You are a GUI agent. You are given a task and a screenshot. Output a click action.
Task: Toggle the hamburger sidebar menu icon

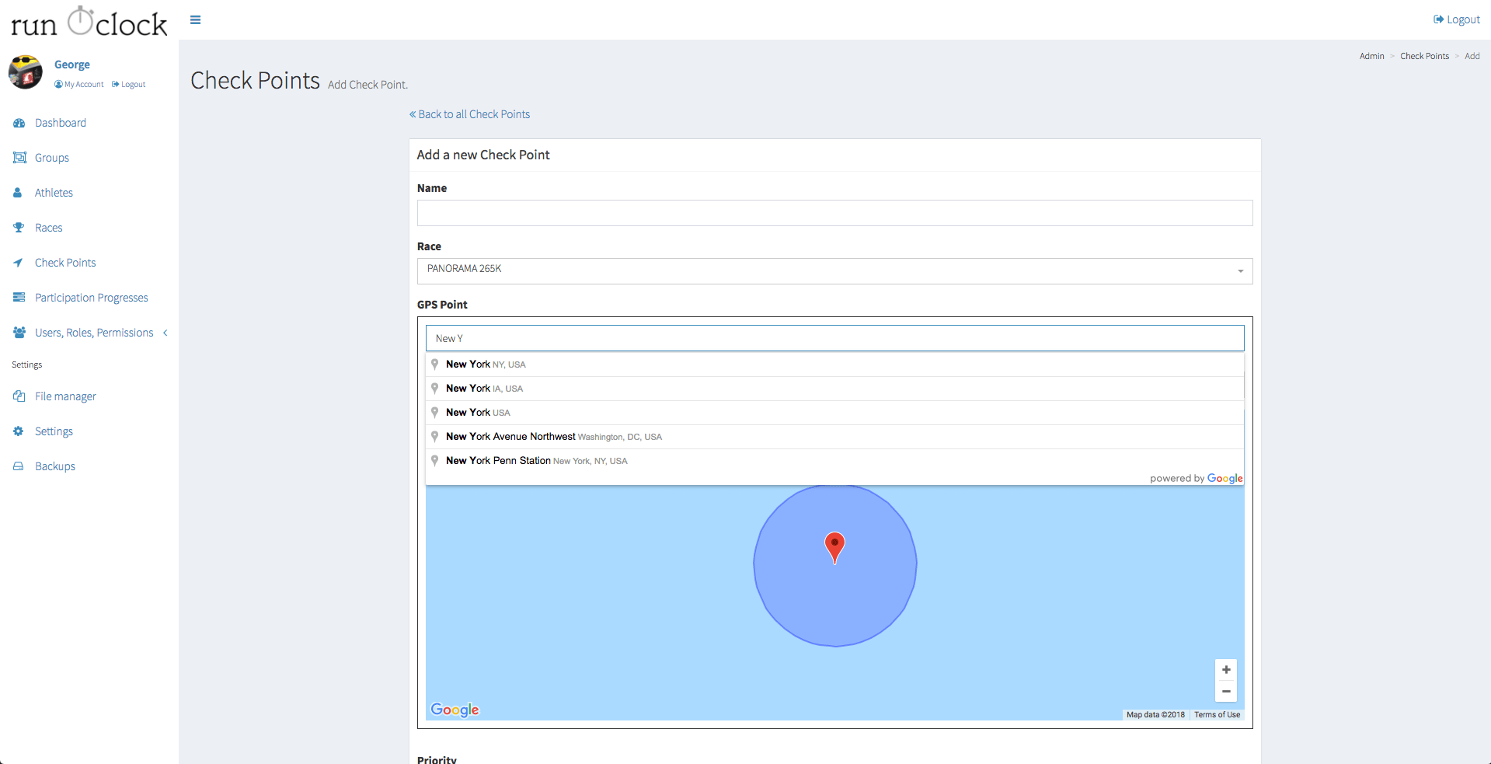pyautogui.click(x=195, y=20)
